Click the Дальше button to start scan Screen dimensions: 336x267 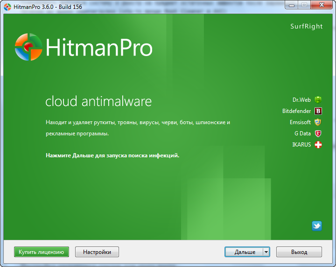pyautogui.click(x=244, y=252)
